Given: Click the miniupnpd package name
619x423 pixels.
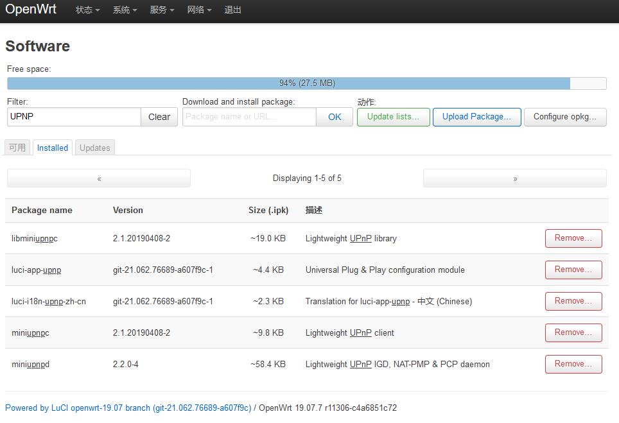Looking at the screenshot, I should click(30, 364).
